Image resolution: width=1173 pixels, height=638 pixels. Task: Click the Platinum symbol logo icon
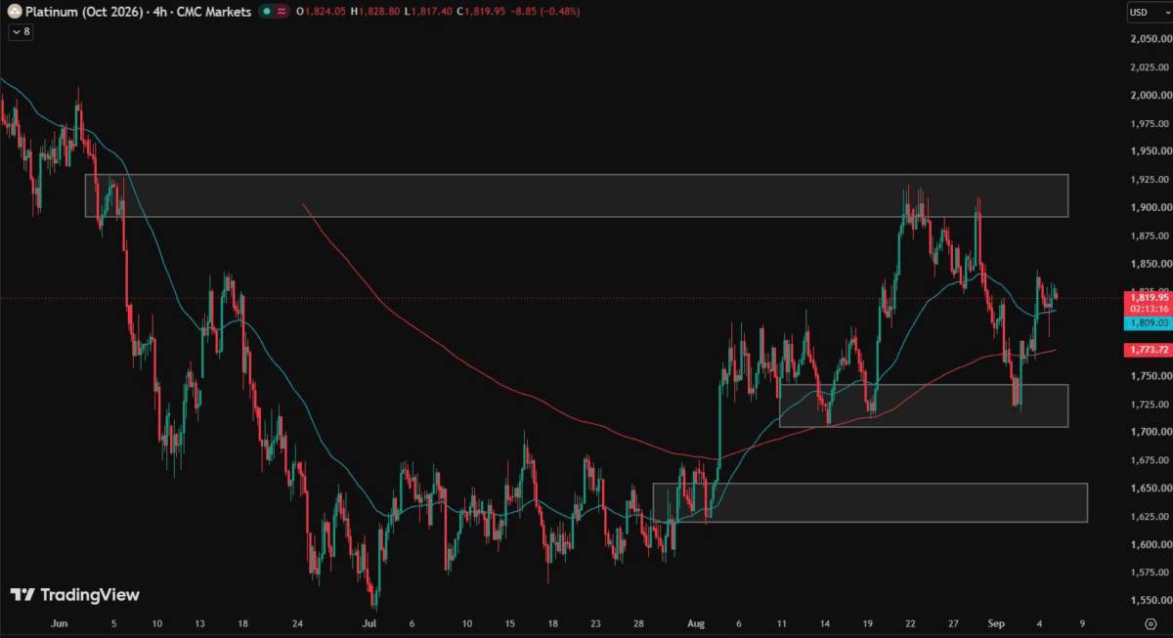pos(15,12)
